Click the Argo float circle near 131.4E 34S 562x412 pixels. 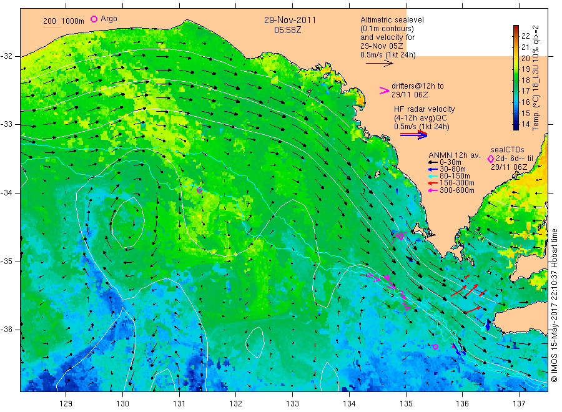(x=200, y=190)
